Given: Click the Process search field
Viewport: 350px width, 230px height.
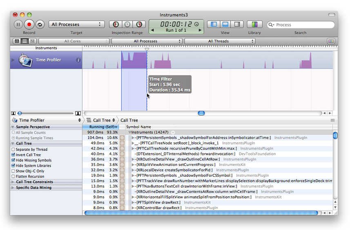Looking at the screenshot, I should [x=302, y=25].
